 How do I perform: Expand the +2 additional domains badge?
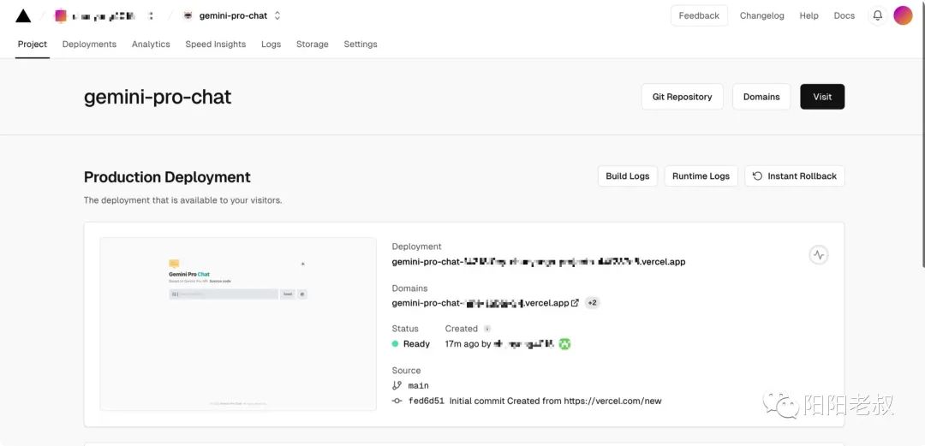pyautogui.click(x=593, y=303)
